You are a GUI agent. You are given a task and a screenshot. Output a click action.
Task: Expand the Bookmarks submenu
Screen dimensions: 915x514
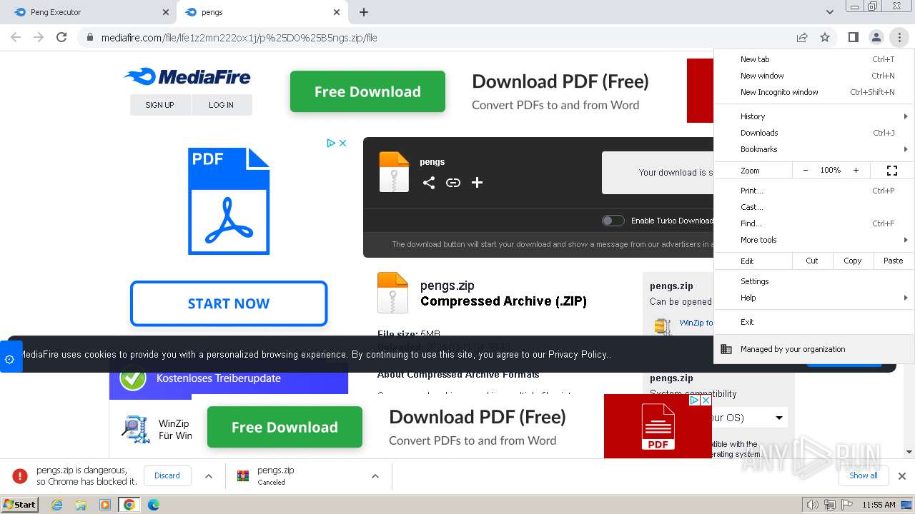pos(814,149)
